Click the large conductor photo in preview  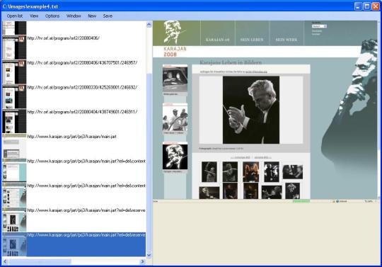[x=251, y=110]
